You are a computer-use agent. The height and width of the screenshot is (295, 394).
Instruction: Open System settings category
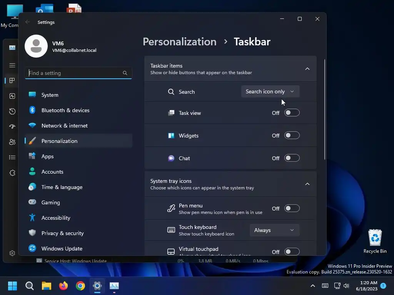pos(78,95)
